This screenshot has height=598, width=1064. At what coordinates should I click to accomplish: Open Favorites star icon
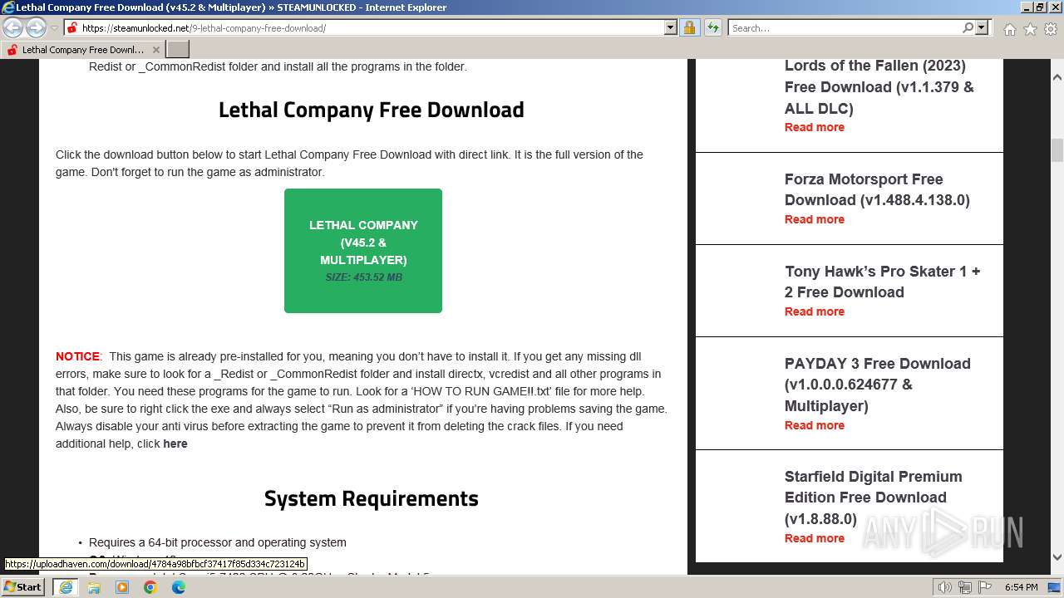tap(1030, 29)
